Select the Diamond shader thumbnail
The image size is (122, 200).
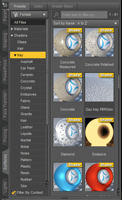point(68,132)
